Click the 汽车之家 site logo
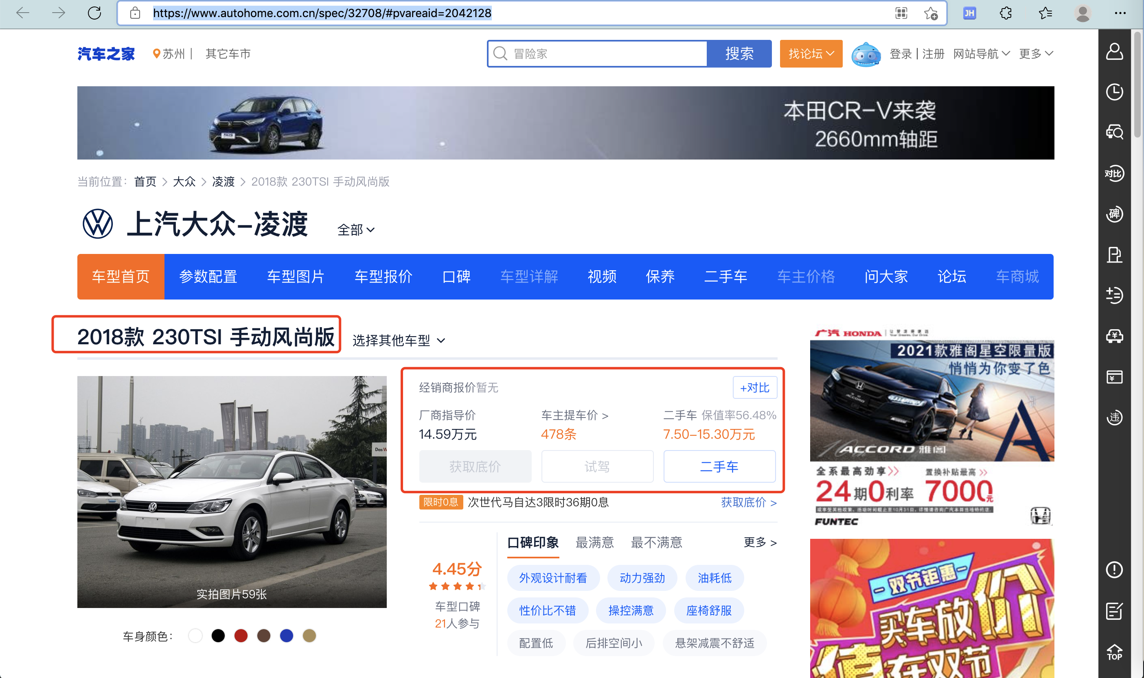1144x678 pixels. tap(105, 53)
